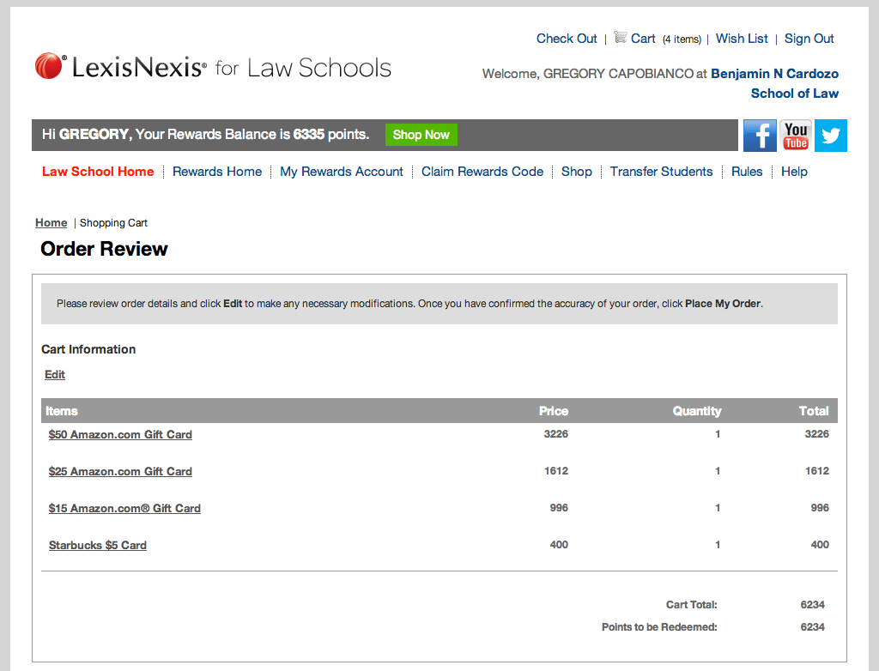Screen dimensions: 879x671
Task: Open $25 Amazon.com Gift Card item
Action: (120, 471)
